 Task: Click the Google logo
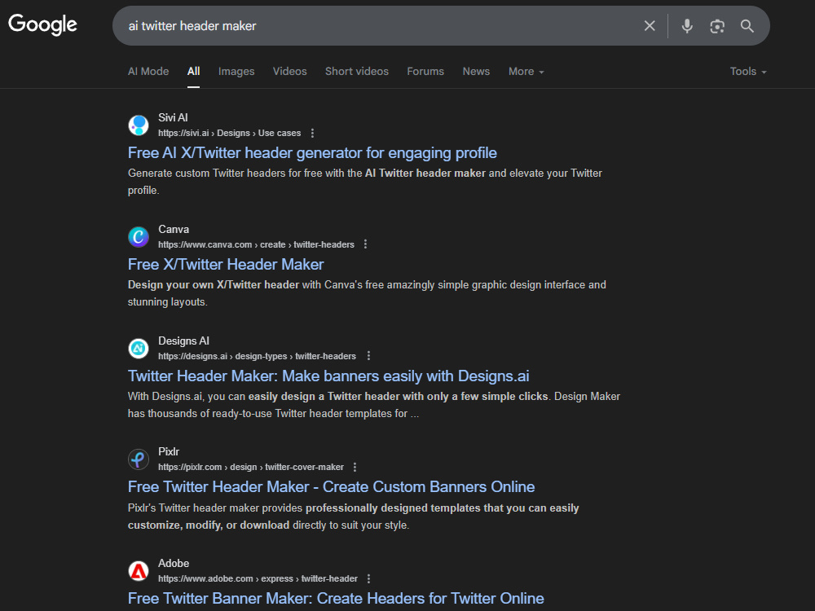[42, 24]
